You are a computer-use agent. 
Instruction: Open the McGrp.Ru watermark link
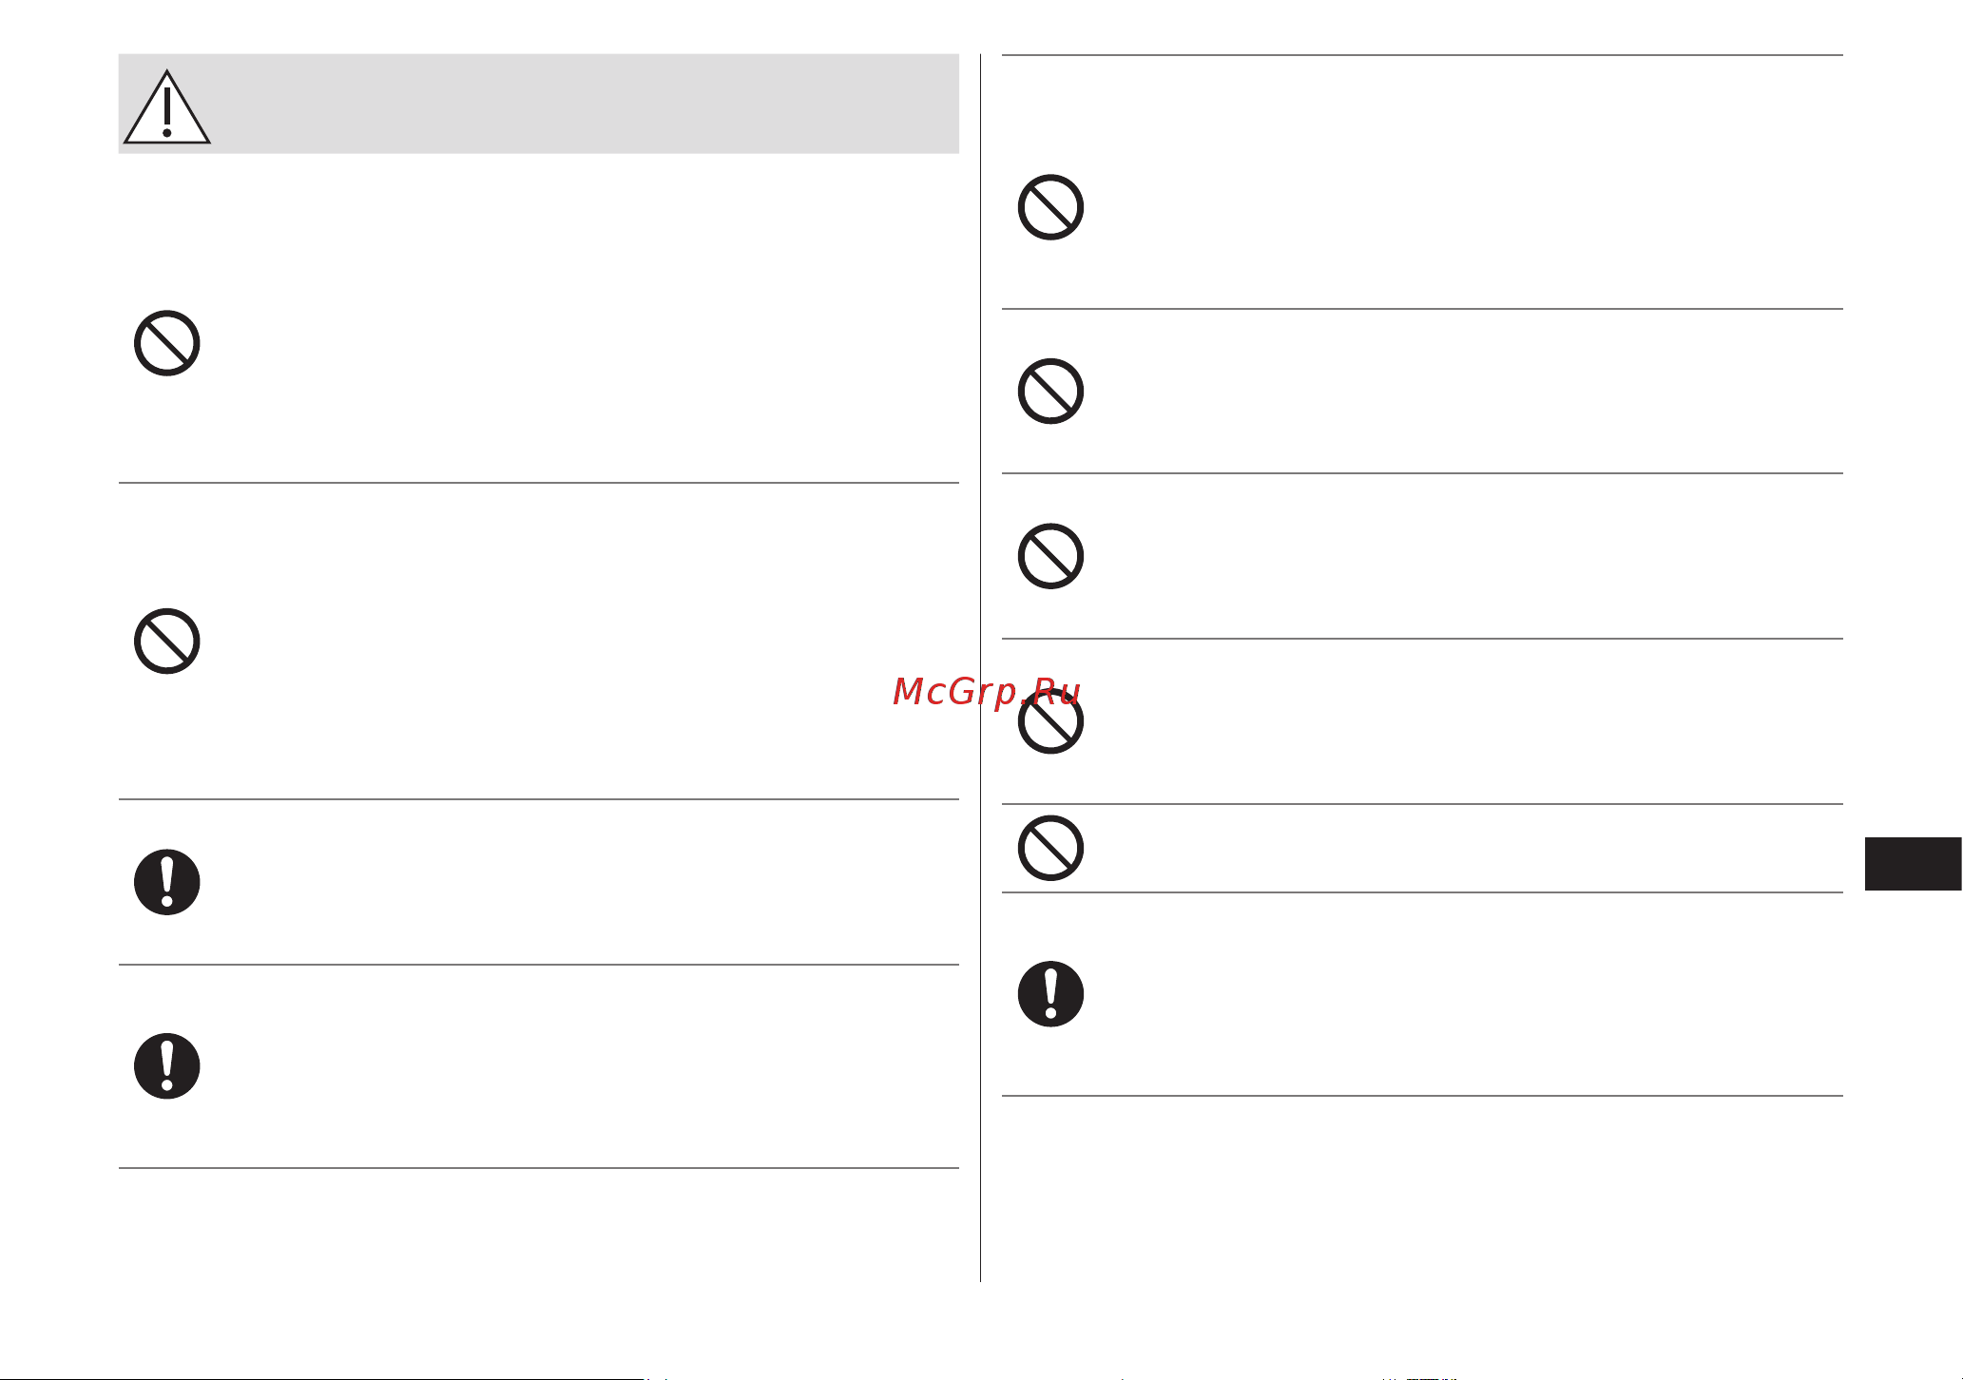[x=987, y=692]
